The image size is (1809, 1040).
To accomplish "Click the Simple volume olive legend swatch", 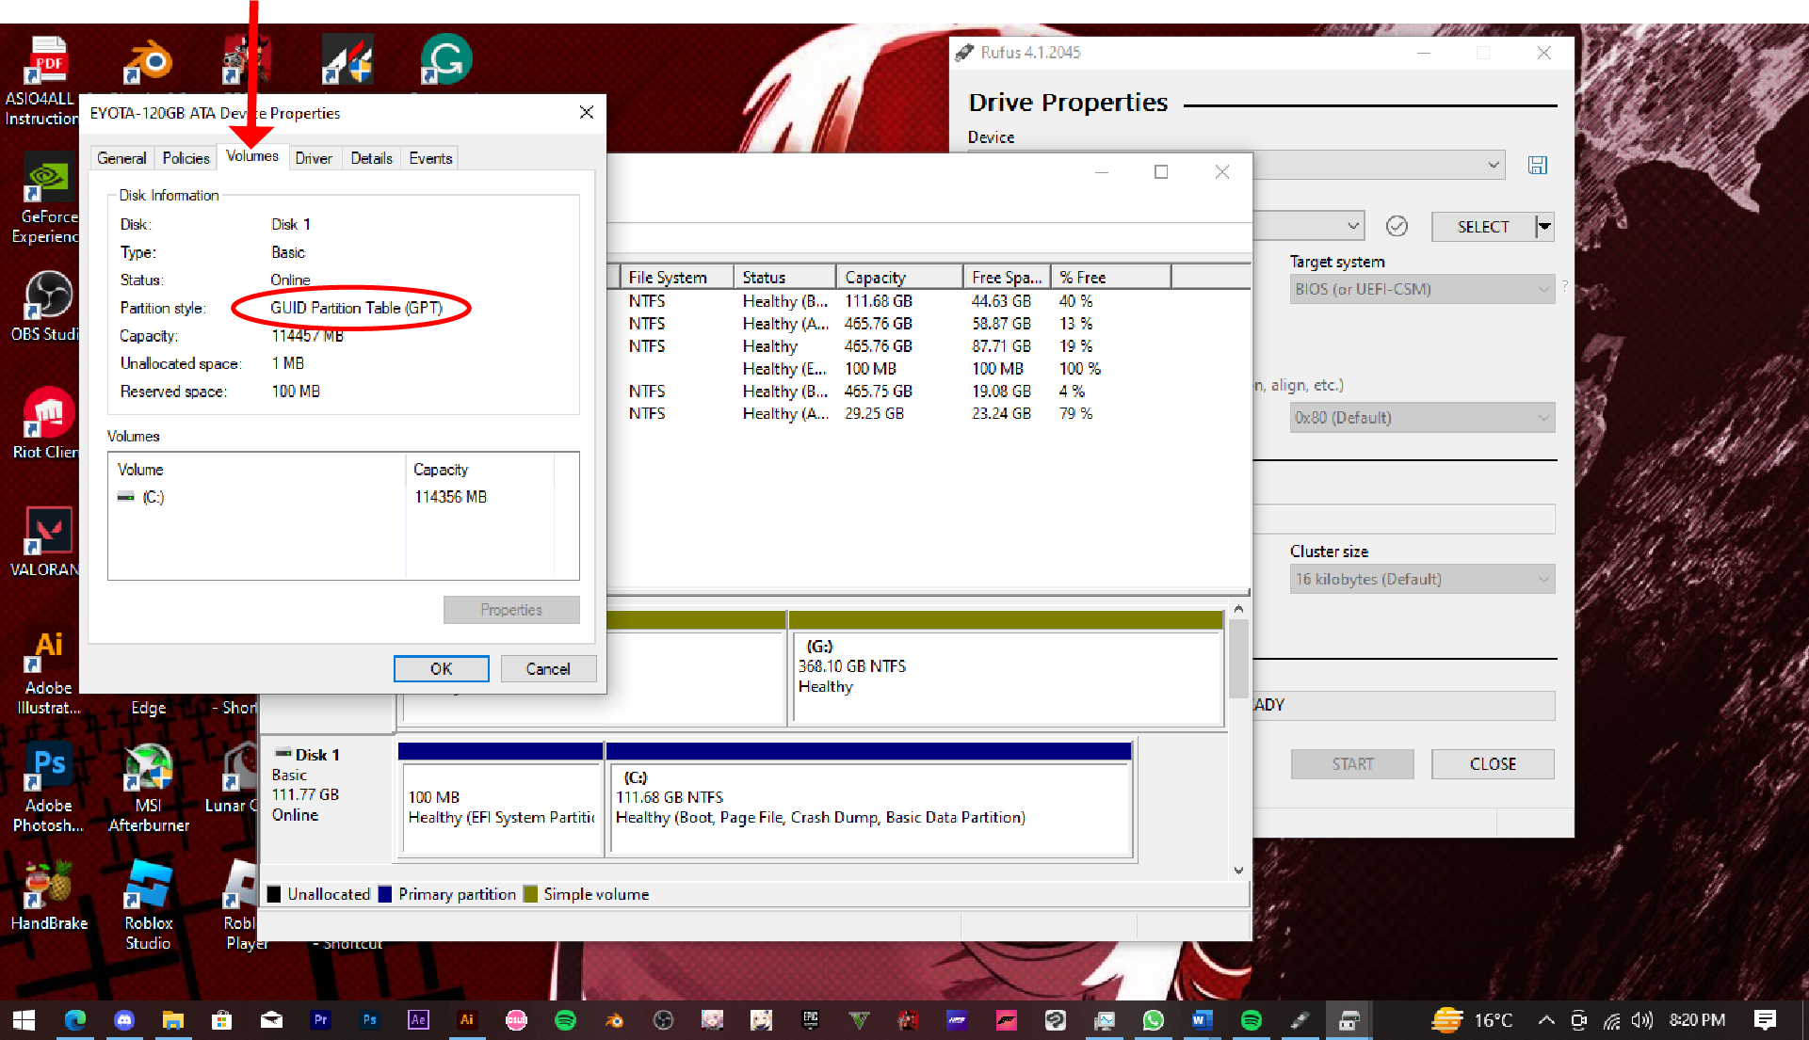I will [530, 894].
